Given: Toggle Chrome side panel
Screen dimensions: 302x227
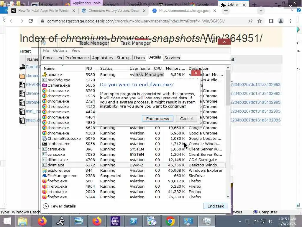Looking at the screenshot, I should pos(271,21).
